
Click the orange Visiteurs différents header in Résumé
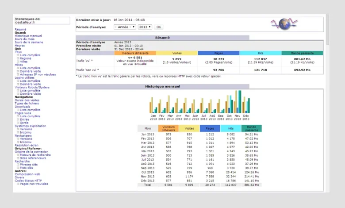(x=135, y=53)
